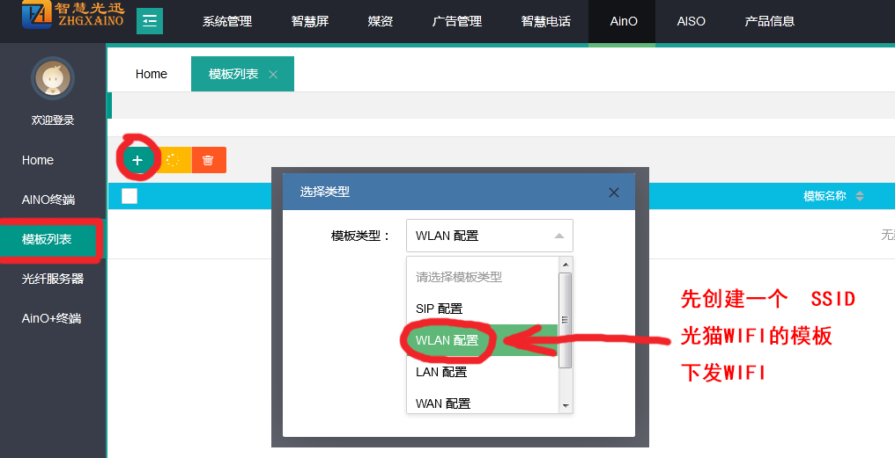895x458 pixels.
Task: Open 光纤服务器 in the sidebar
Action: [53, 279]
